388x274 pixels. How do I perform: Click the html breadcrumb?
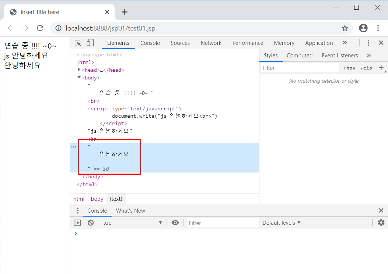(79, 199)
